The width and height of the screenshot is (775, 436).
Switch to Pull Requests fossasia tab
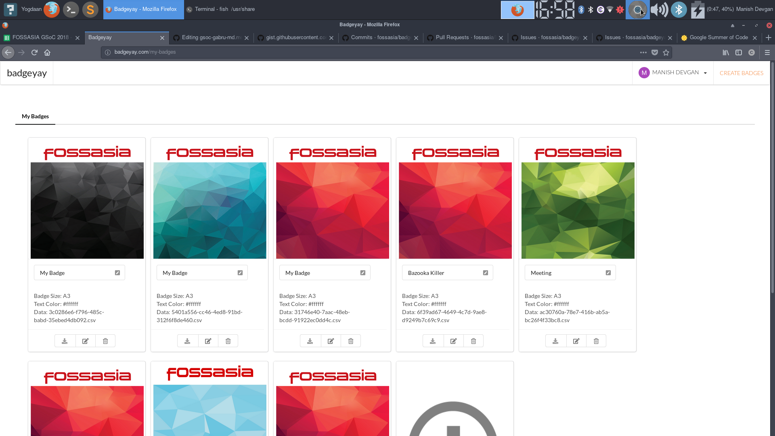[x=466, y=38]
